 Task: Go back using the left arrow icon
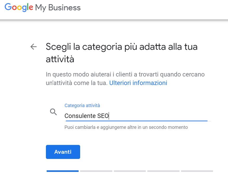point(33,47)
